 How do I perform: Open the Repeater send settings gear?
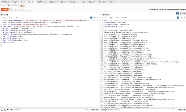click(x=11, y=9)
